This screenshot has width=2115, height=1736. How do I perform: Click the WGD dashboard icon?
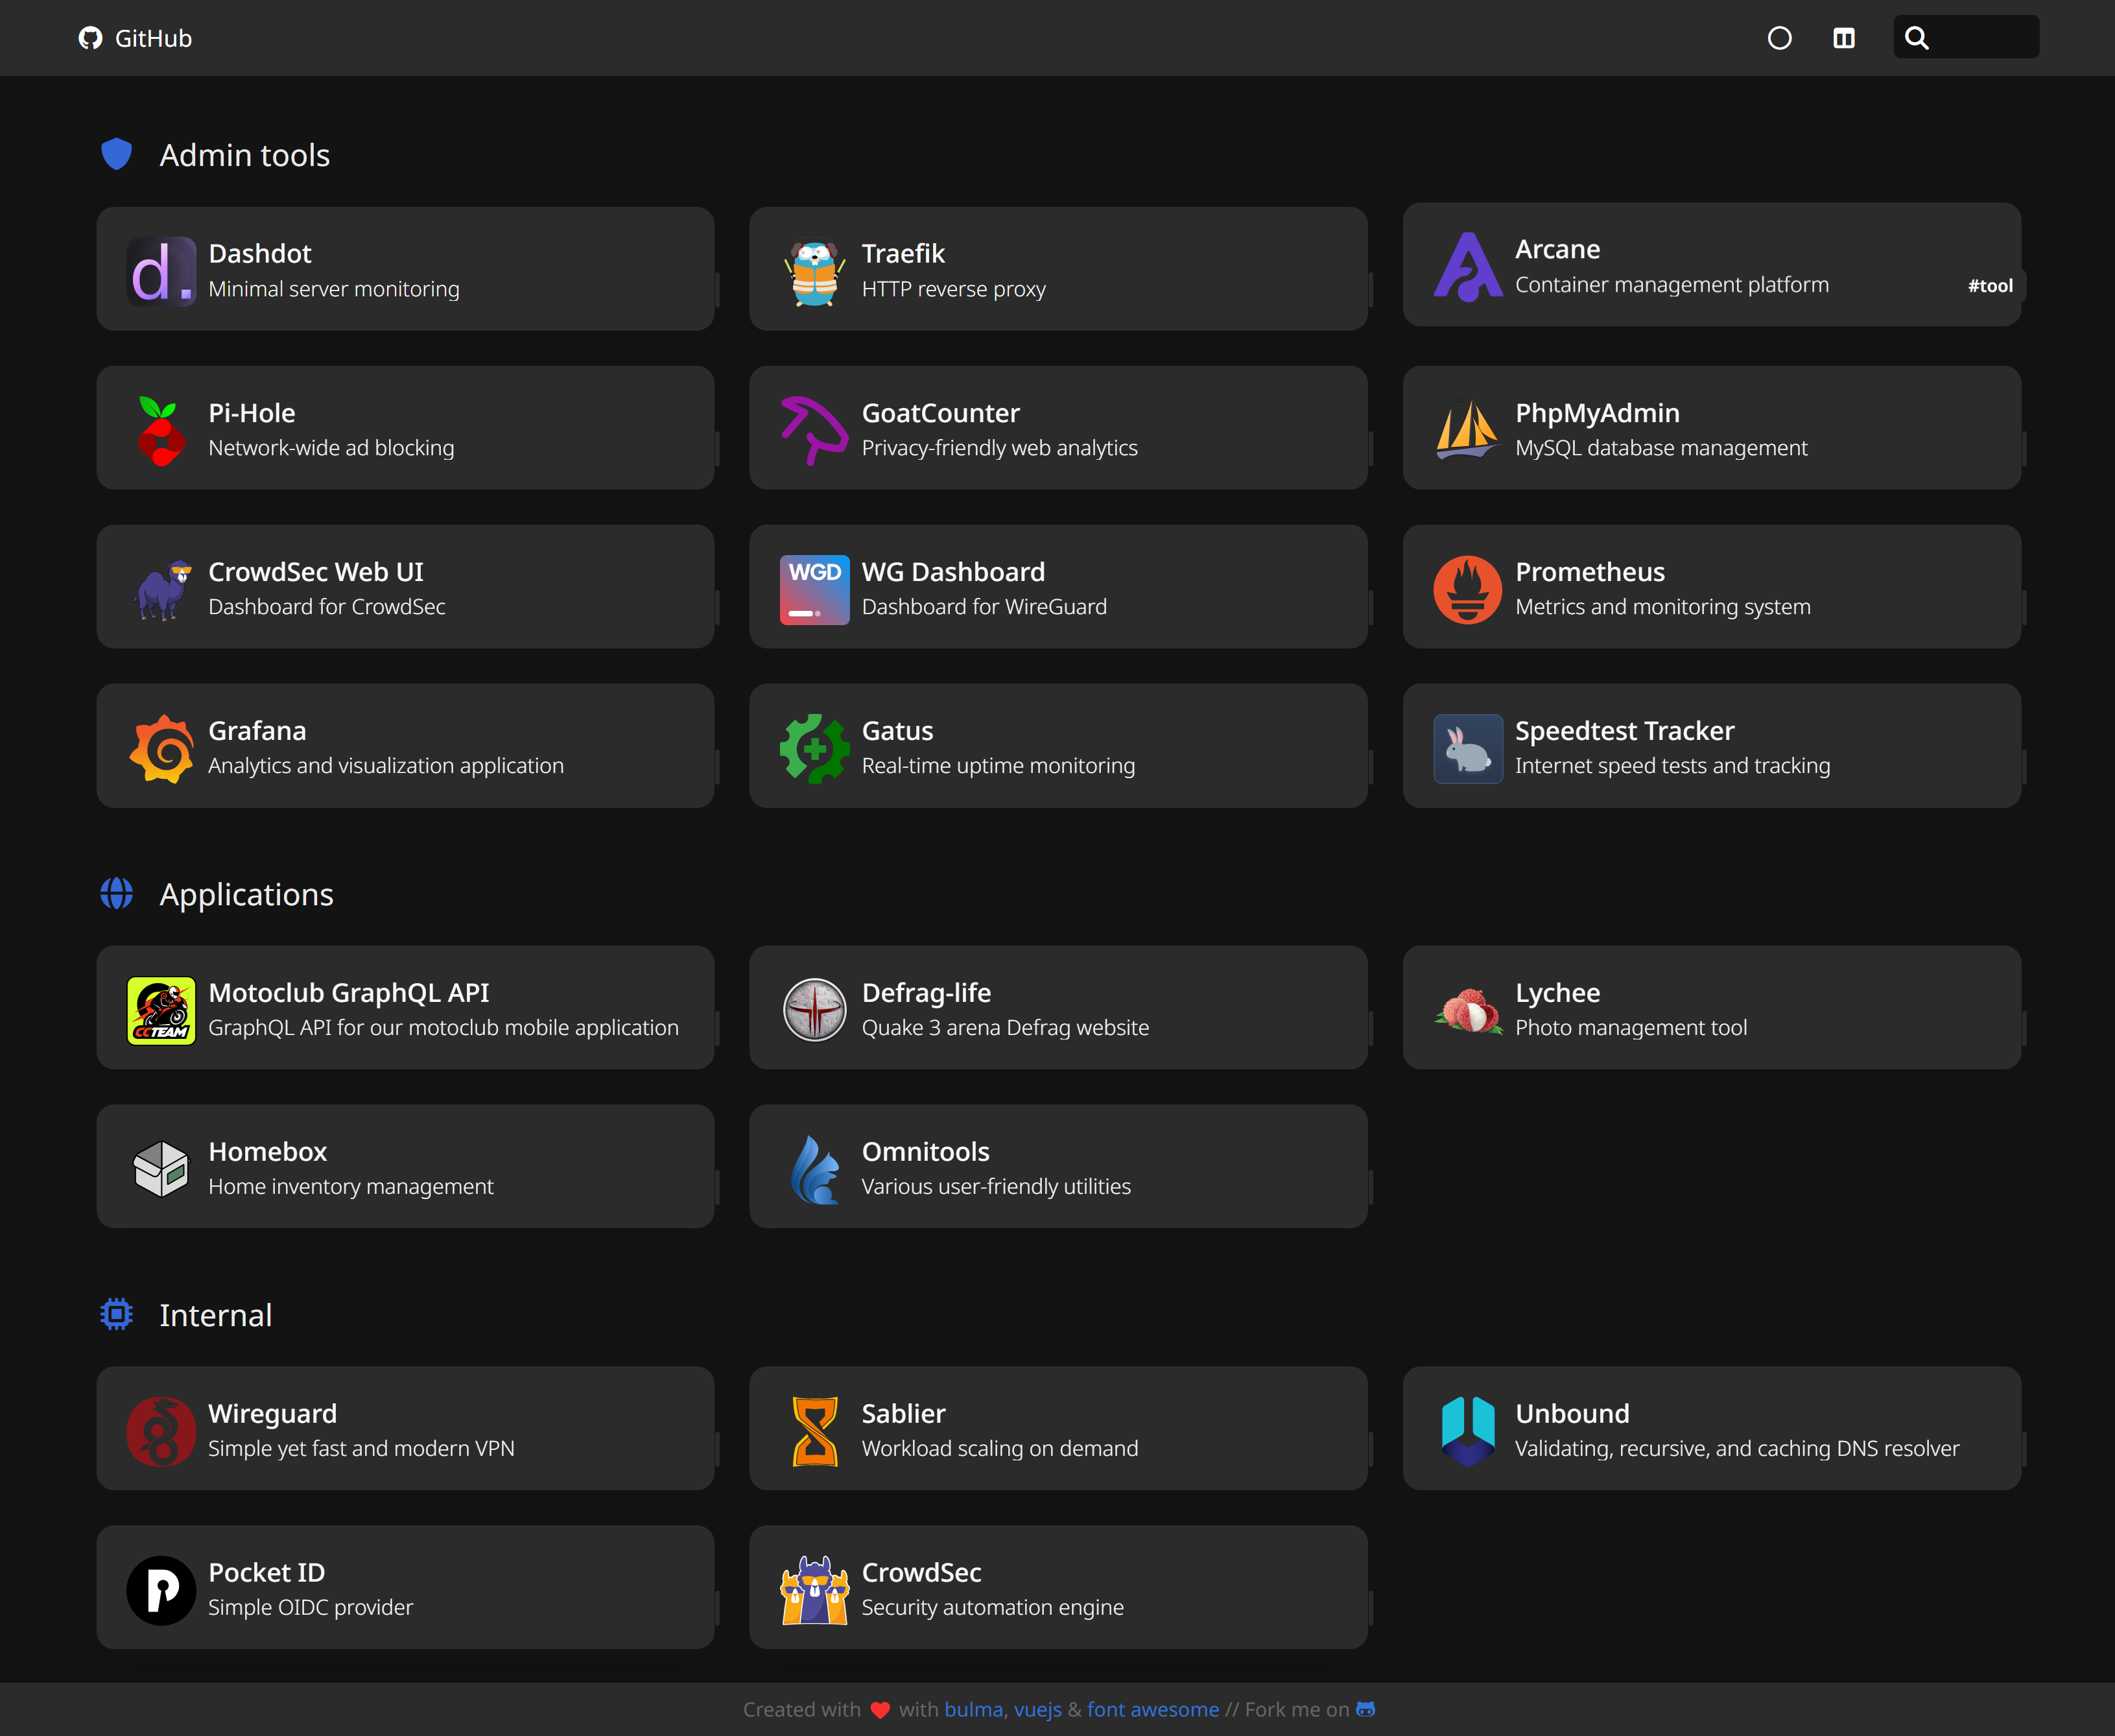[814, 589]
